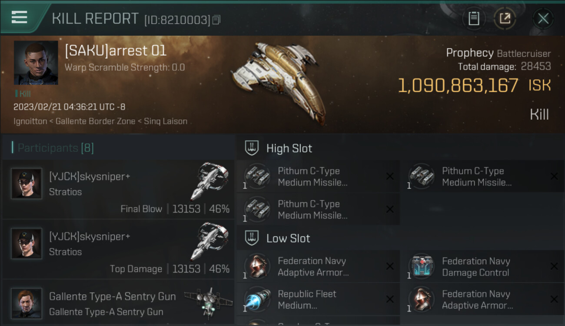Click the Republic Fleet Medium module icon

coord(256,299)
